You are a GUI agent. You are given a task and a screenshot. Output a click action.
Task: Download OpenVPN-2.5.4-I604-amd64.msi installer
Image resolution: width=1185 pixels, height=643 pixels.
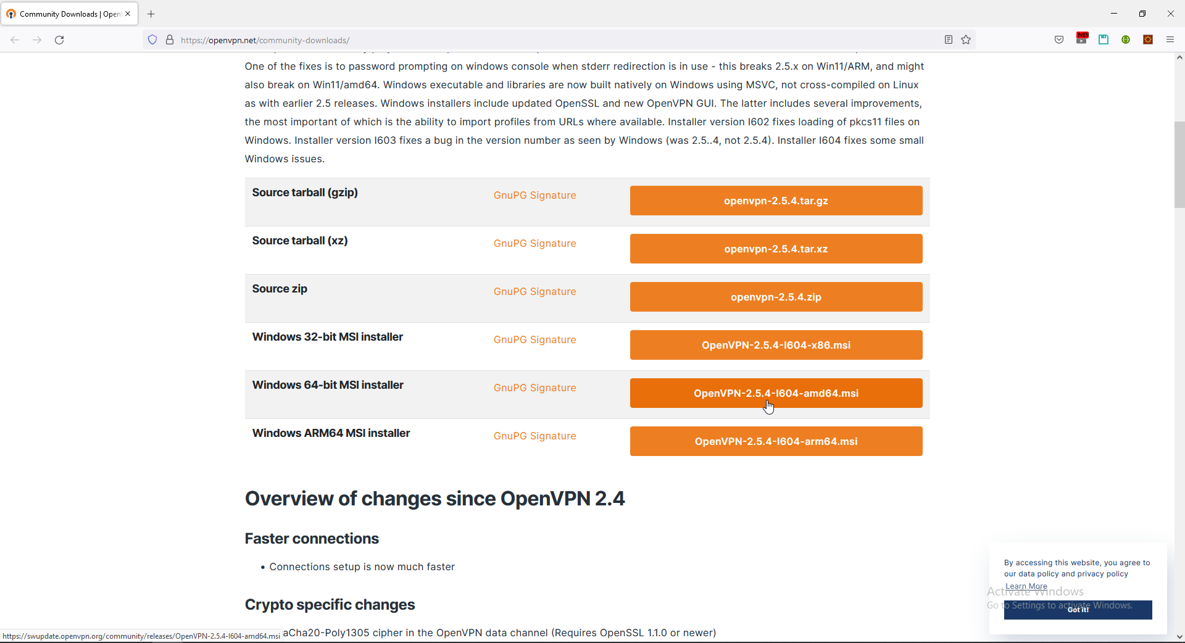(x=776, y=393)
